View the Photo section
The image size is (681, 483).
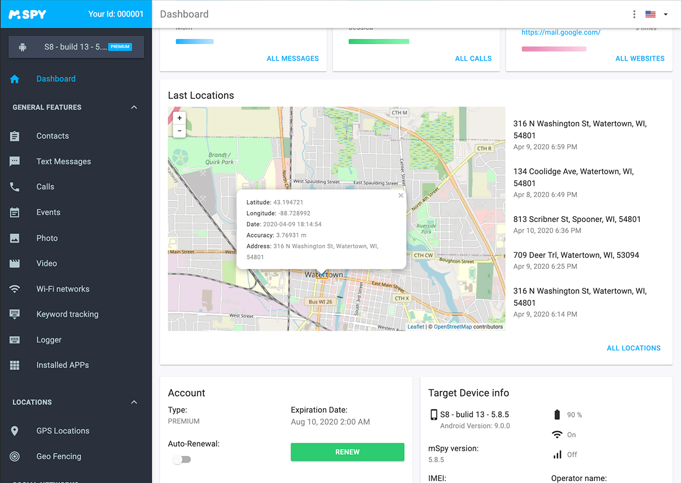(x=47, y=238)
